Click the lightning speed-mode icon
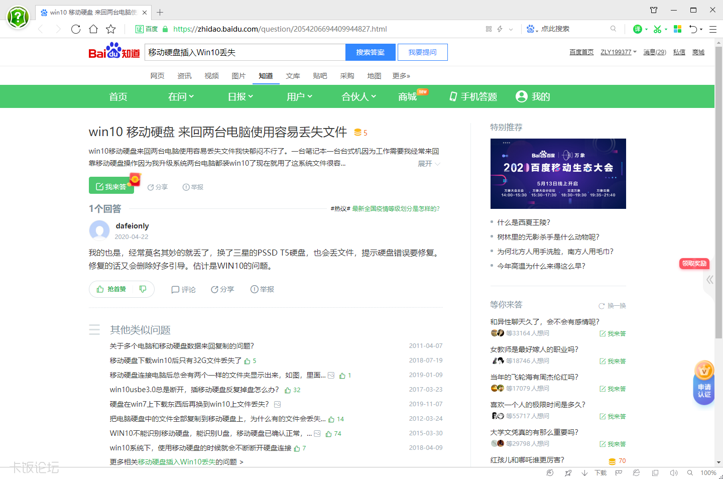723x479 pixels. (500, 29)
